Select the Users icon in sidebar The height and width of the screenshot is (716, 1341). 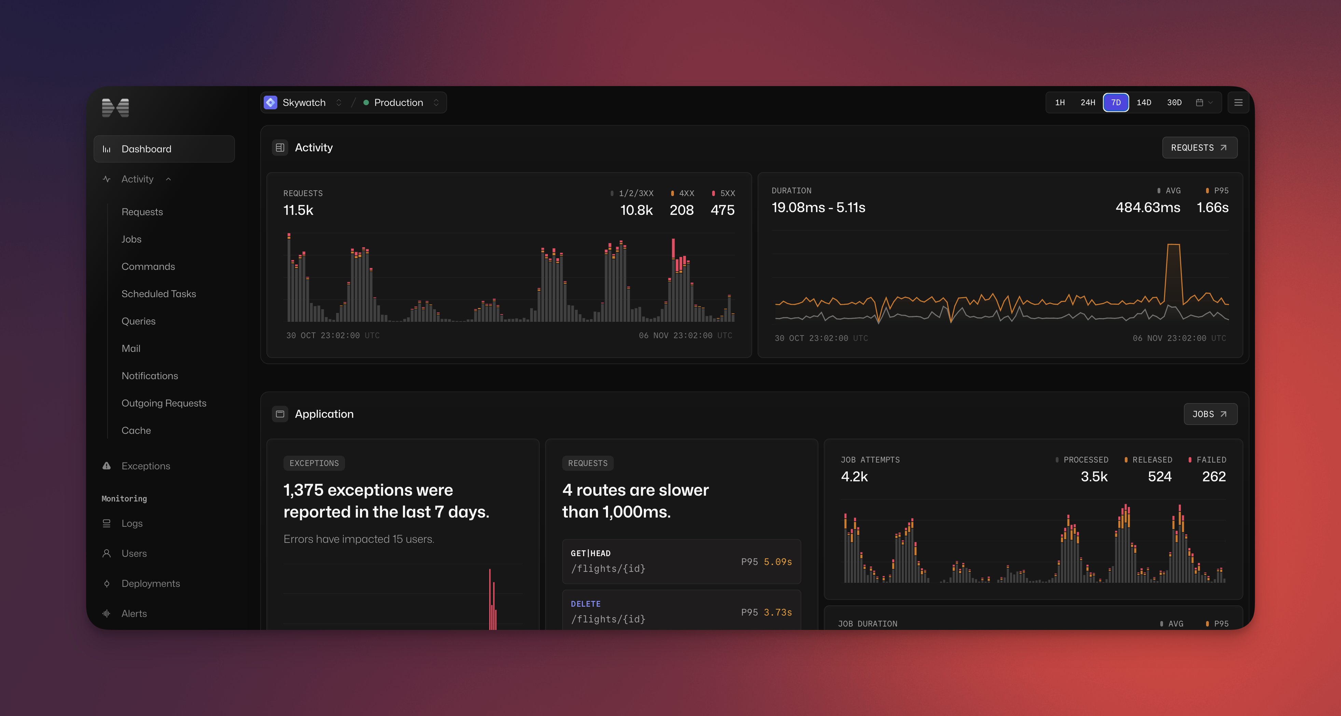[107, 553]
